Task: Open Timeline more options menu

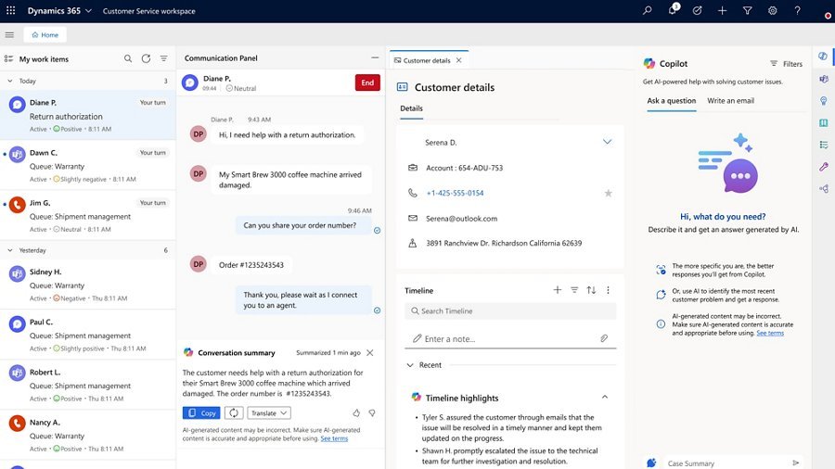Action: [x=608, y=290]
